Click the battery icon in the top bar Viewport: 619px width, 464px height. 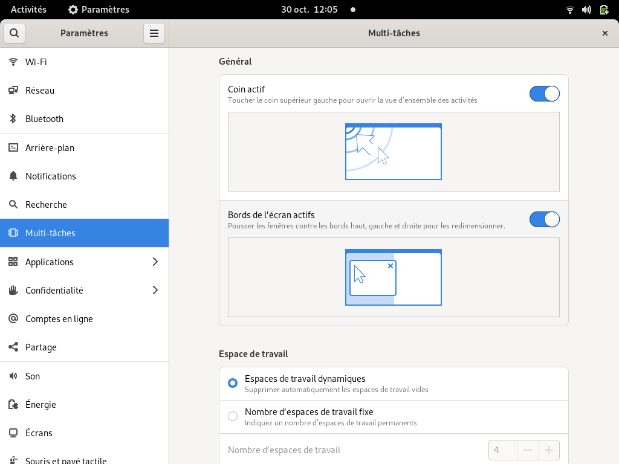[x=604, y=10]
